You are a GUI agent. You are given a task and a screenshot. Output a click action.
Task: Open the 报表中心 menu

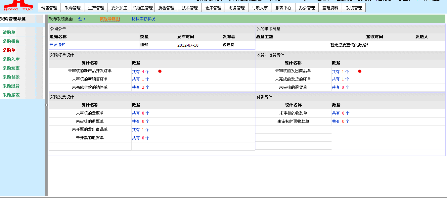pos(284,8)
